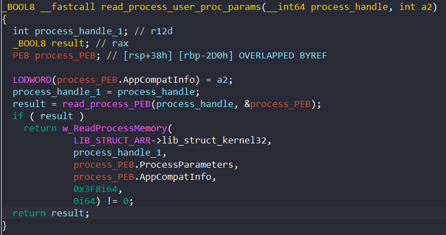
Task: Click 'int a2' parameter in function signature
Action: [416, 7]
